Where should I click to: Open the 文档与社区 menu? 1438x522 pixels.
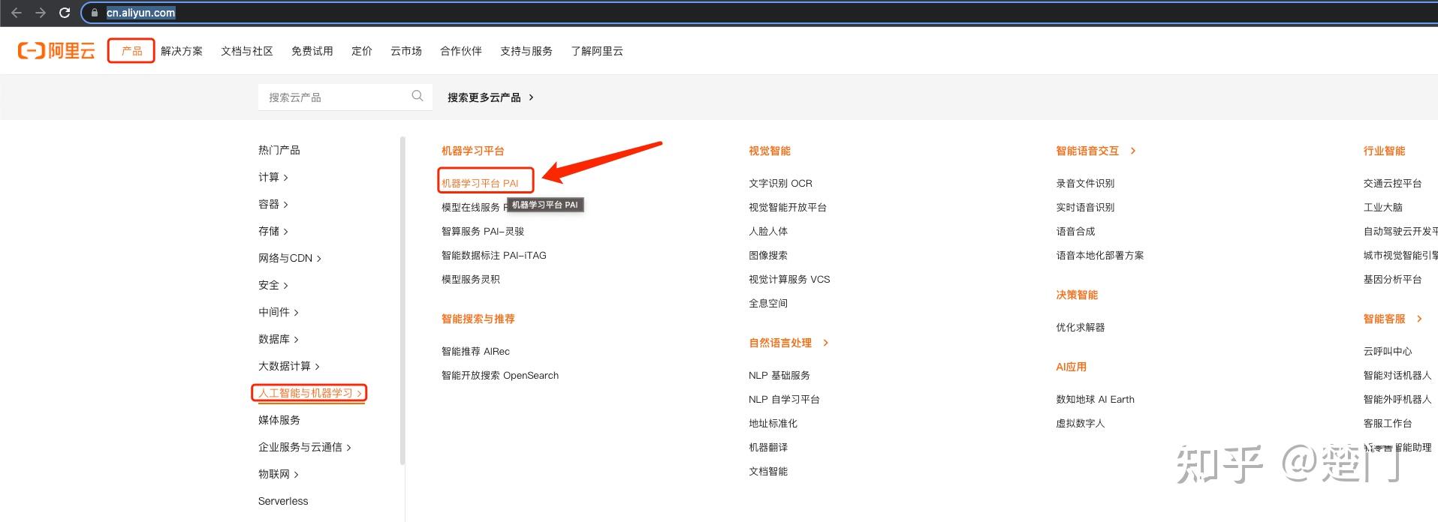tap(247, 51)
